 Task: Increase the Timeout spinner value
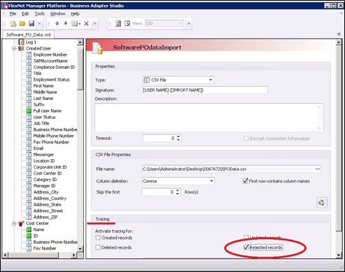pos(179,136)
